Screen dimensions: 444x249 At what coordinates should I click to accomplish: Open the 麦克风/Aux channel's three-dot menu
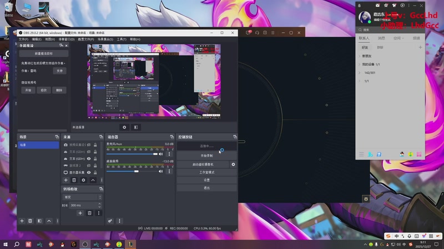point(169,154)
